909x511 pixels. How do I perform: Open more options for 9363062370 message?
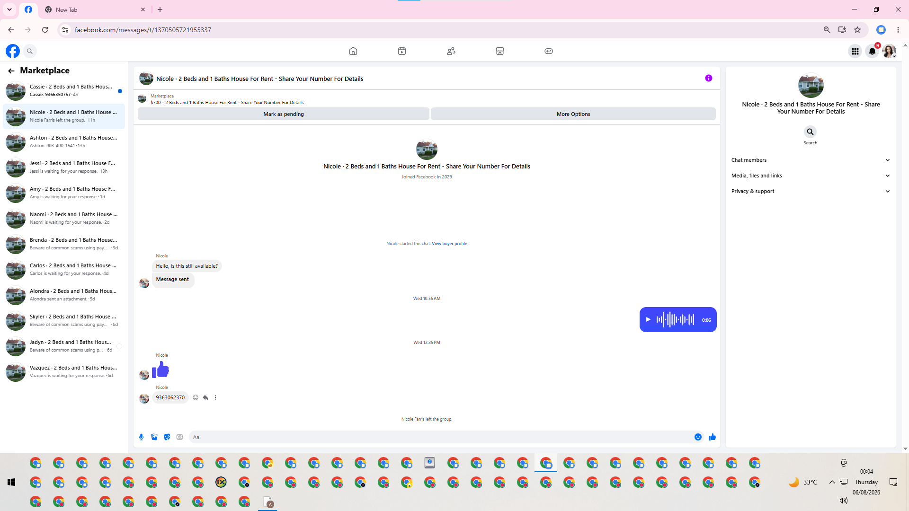point(215,397)
